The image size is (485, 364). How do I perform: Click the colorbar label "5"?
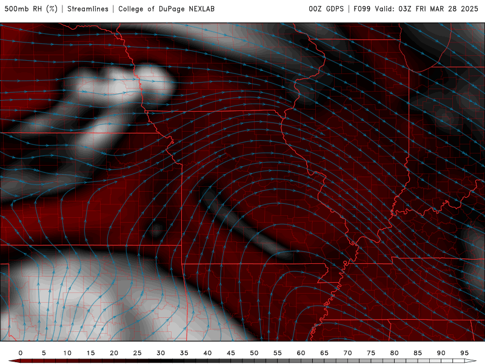(44, 353)
